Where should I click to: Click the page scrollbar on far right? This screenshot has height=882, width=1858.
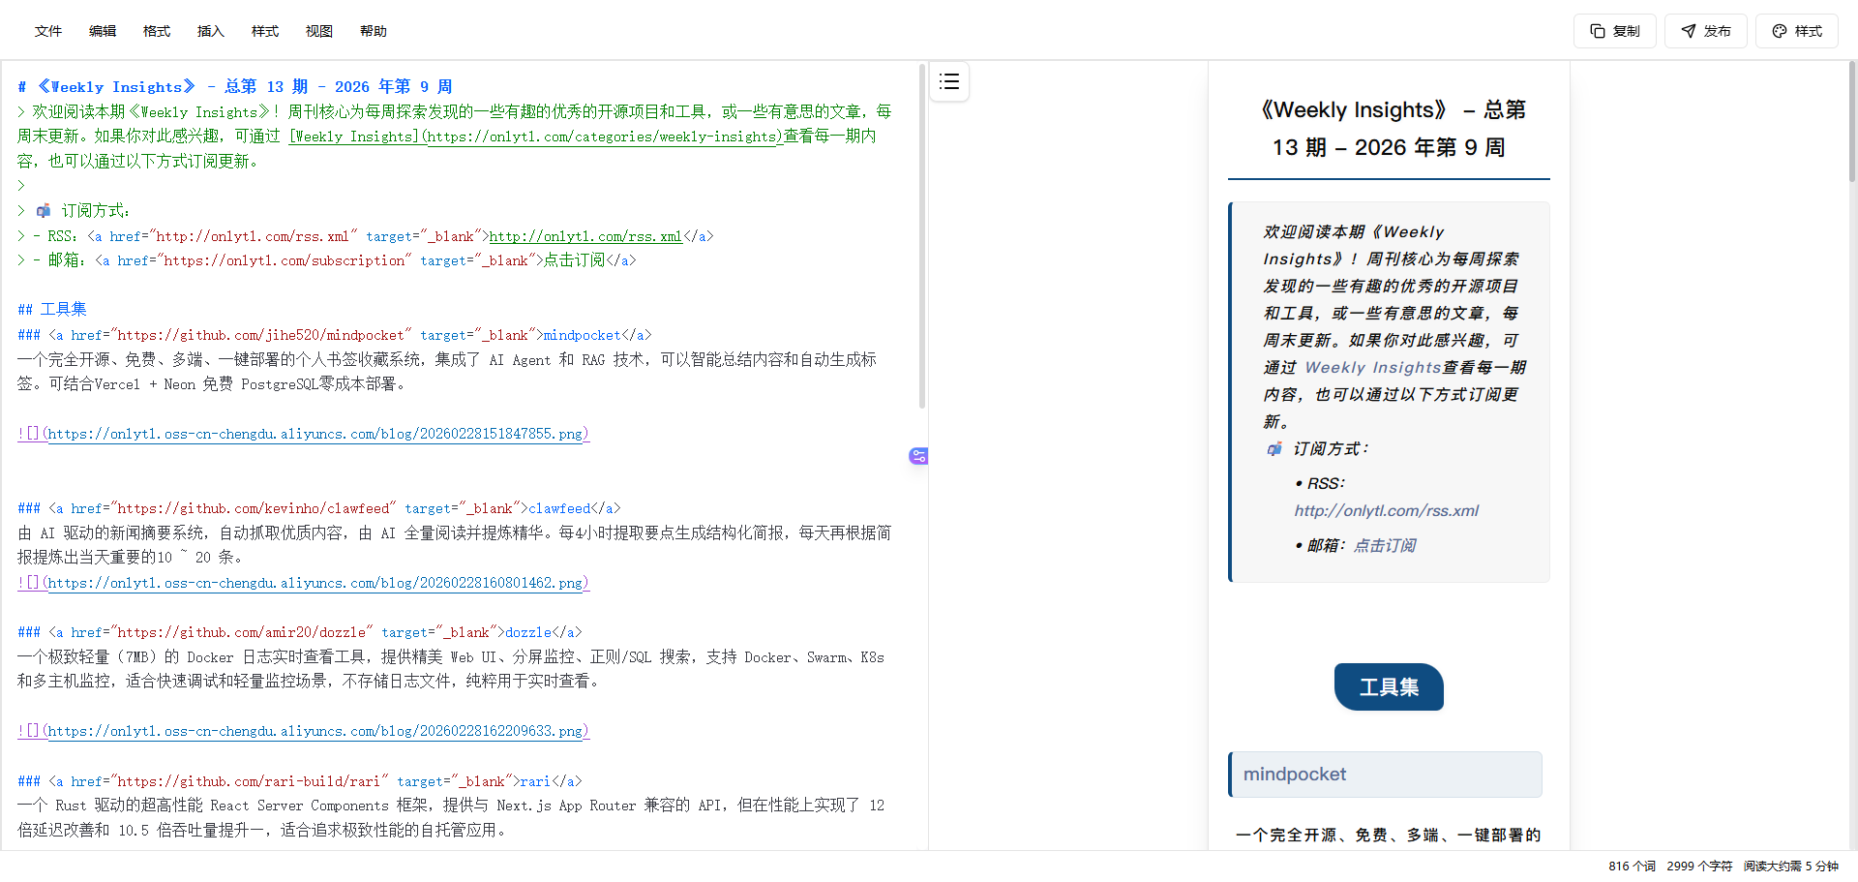[1852, 121]
